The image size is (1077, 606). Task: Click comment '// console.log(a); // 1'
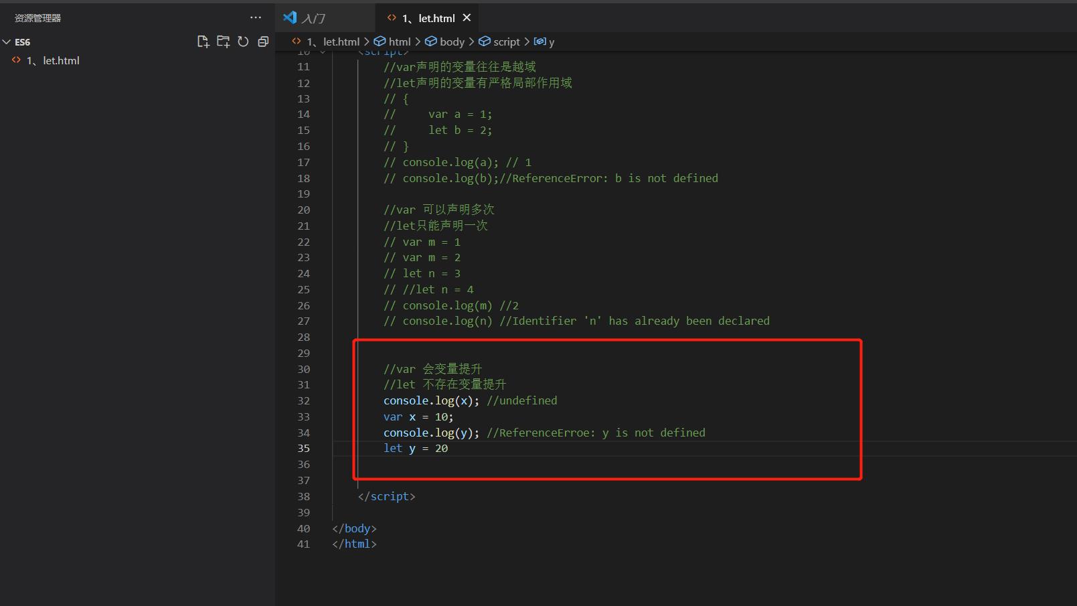point(457,162)
